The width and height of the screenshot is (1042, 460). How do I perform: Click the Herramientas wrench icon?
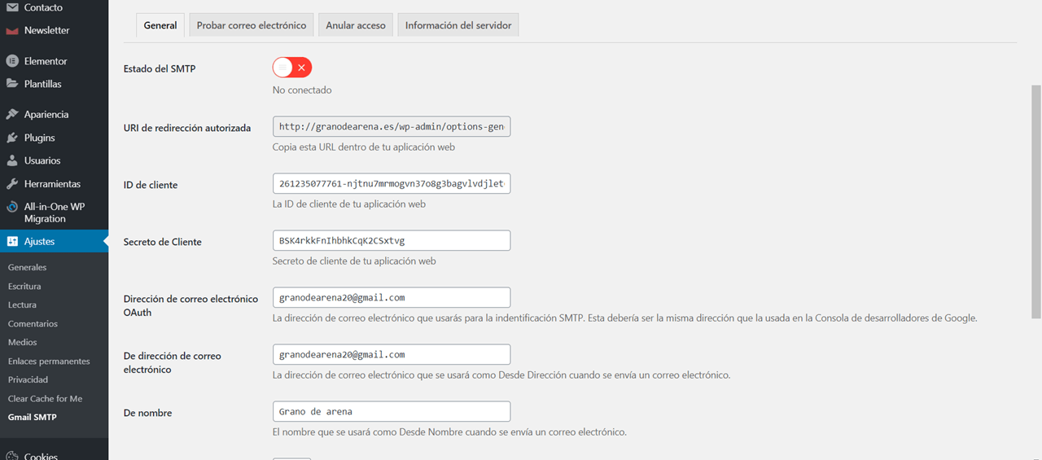(12, 184)
